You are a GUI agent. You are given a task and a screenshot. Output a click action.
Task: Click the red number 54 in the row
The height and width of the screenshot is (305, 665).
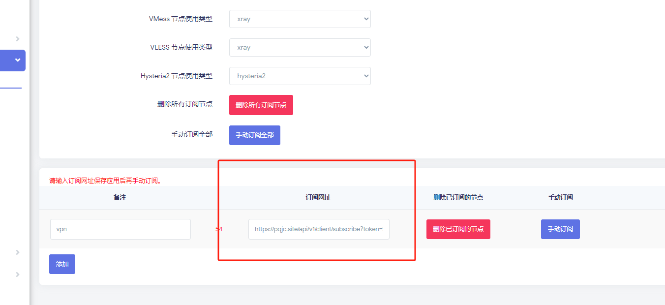219,229
